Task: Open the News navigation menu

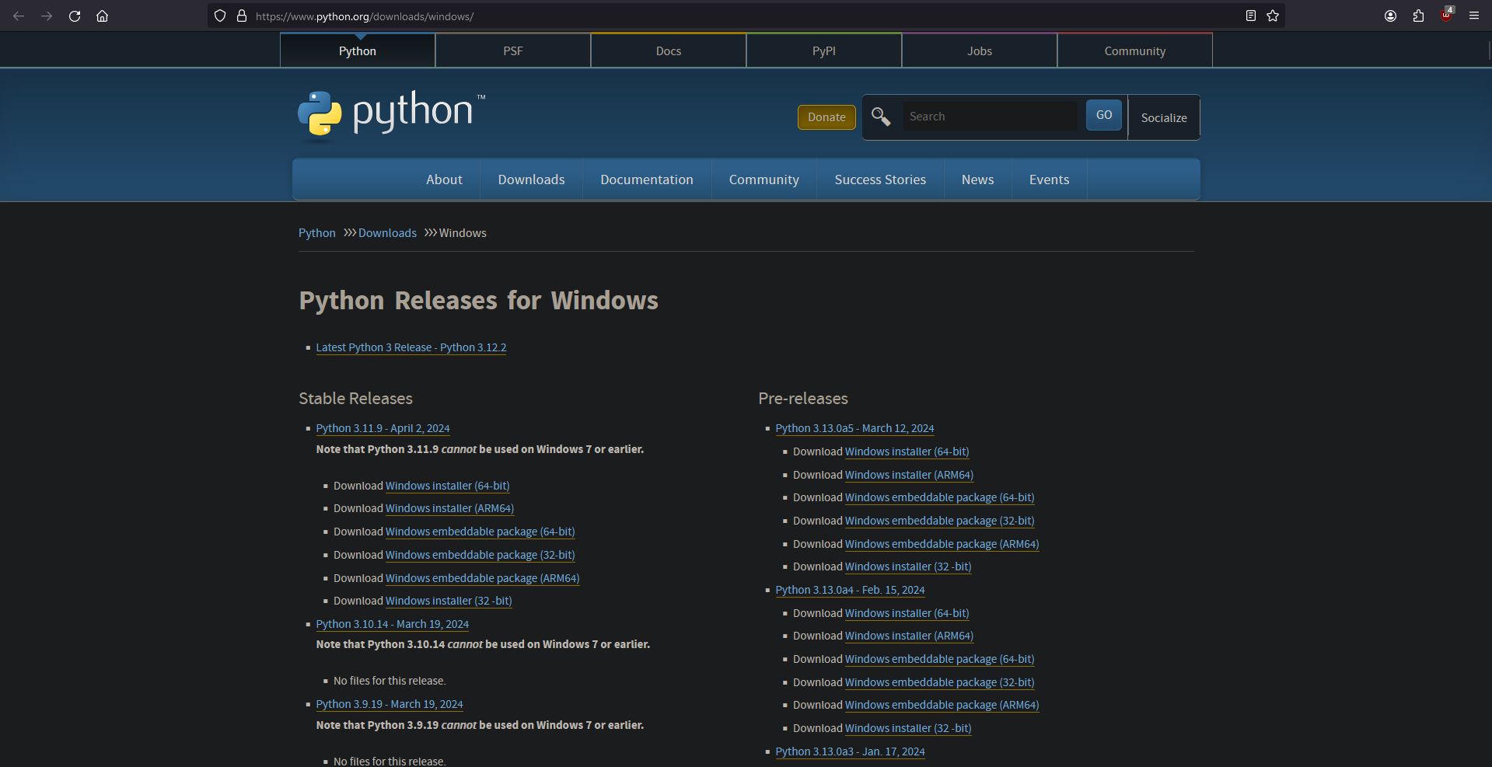Action: 977,180
